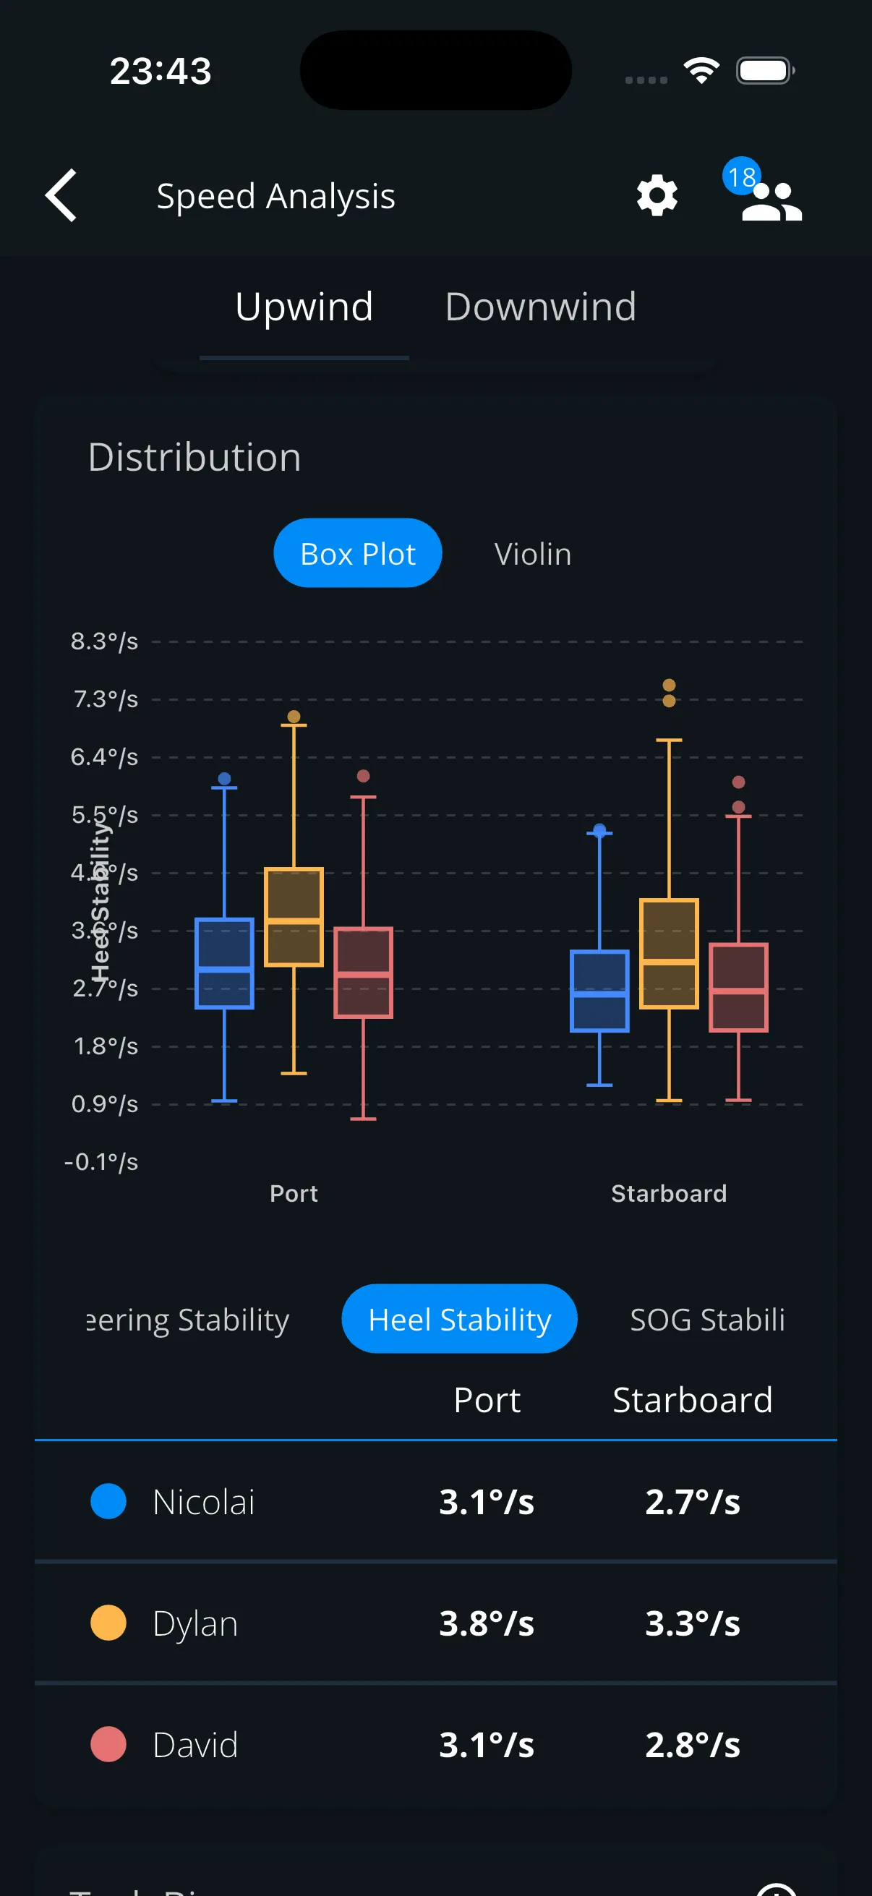Select Dylan's row in the table

[x=434, y=1622]
